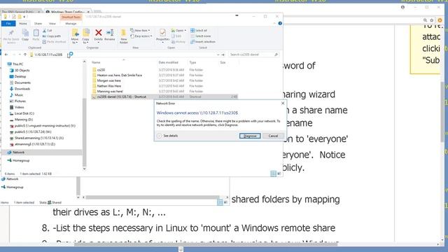Click the New folder icon

(x=123, y=33)
